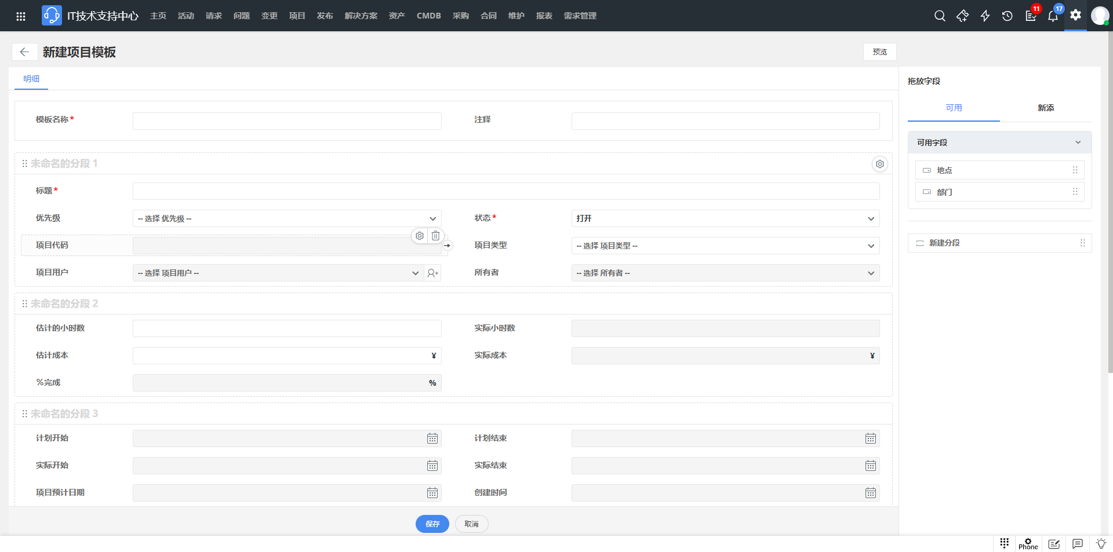1113x552 pixels.
Task: Click the page vertical scrollbar
Action: pos(1110,203)
